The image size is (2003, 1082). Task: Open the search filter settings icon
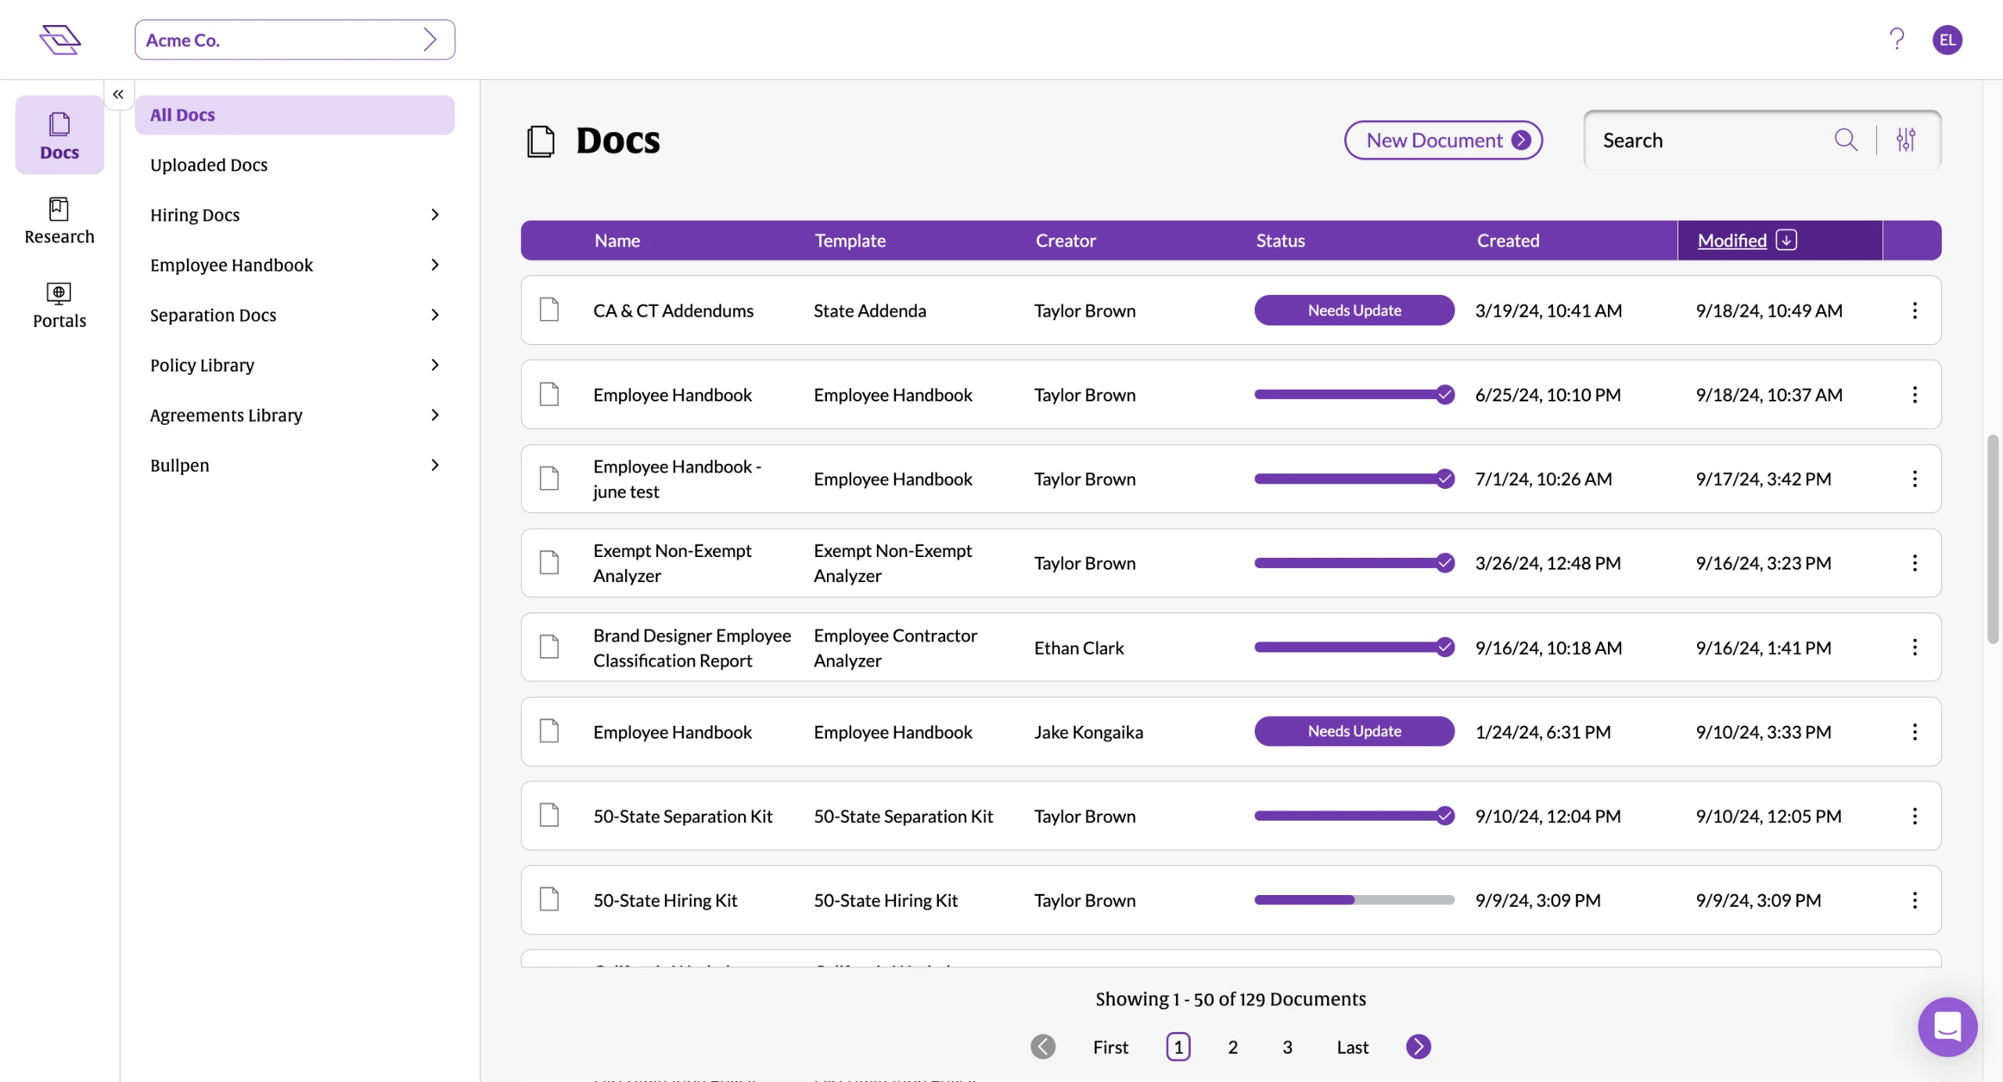(1906, 140)
